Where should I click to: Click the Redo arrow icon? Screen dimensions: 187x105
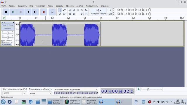[x=86, y=14]
